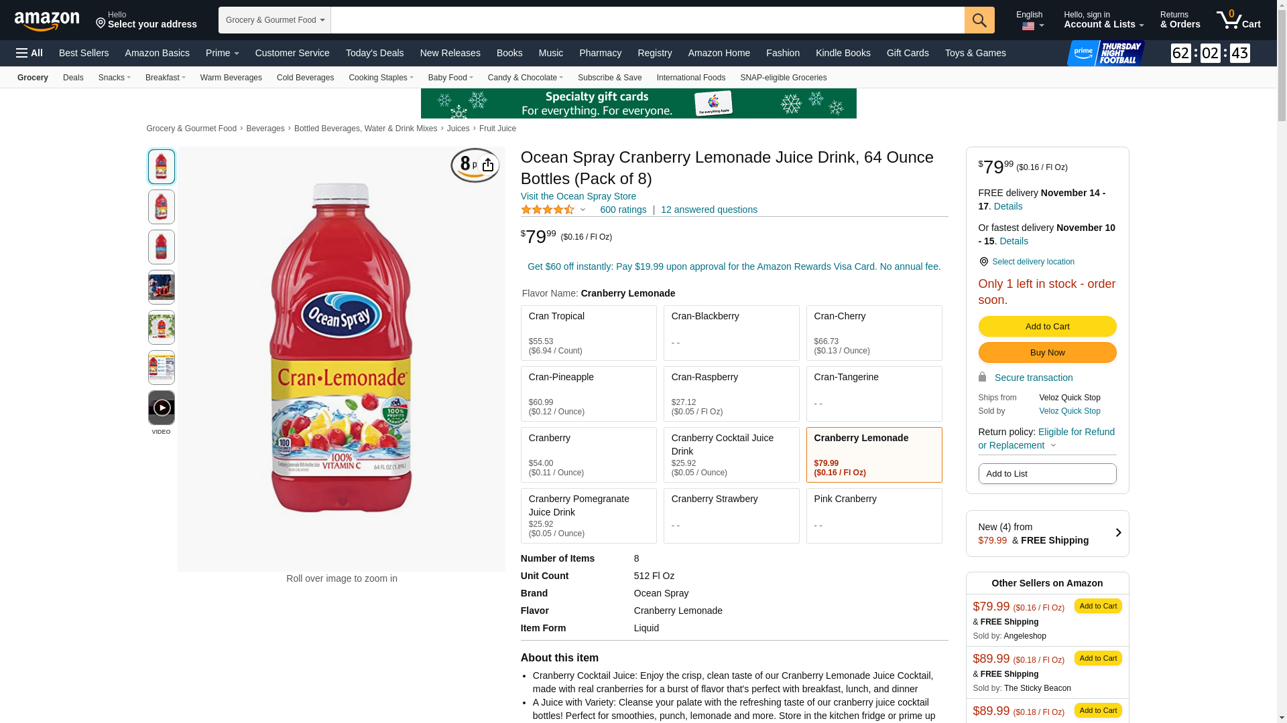Click the delivery location pin icon
This screenshot has width=1287, height=723.
[983, 262]
